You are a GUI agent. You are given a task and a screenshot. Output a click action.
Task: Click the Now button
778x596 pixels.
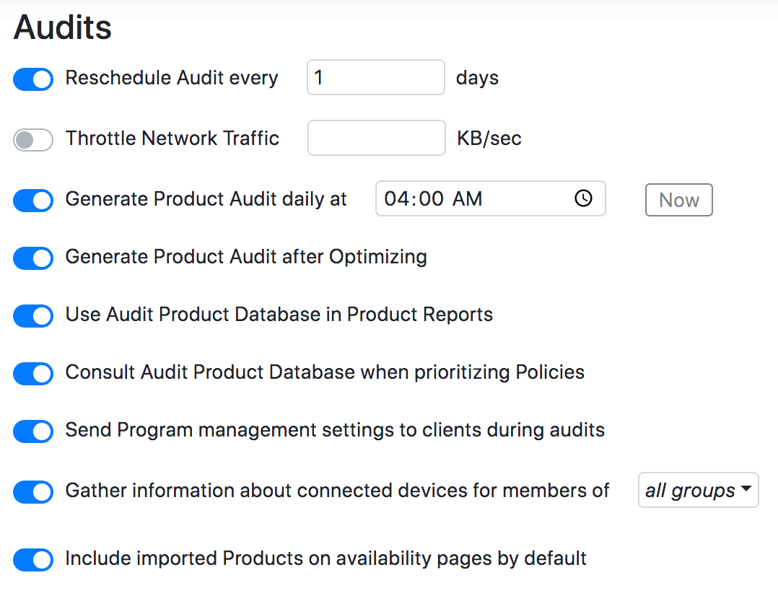coord(678,200)
